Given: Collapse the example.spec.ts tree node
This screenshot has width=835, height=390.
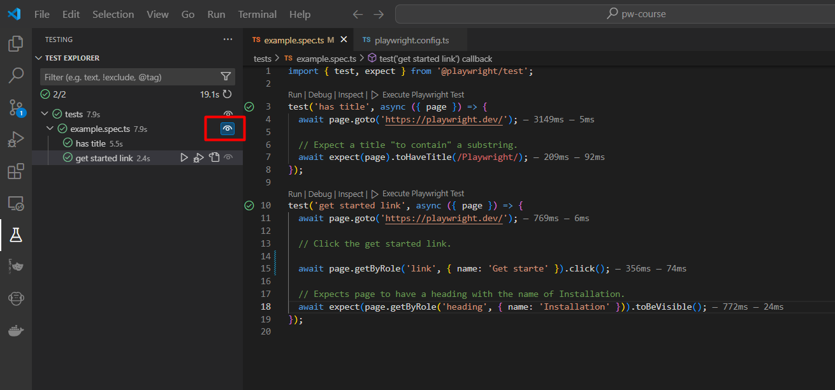Looking at the screenshot, I should point(50,129).
